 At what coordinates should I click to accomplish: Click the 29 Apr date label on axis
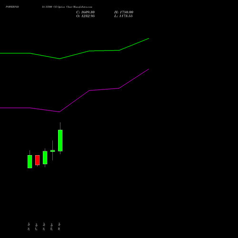51,227
